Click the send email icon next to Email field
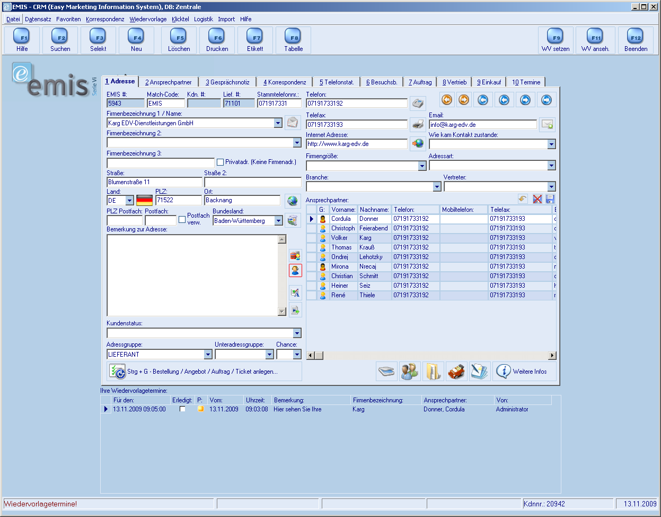Viewport: 661px width, 517px height. (547, 124)
